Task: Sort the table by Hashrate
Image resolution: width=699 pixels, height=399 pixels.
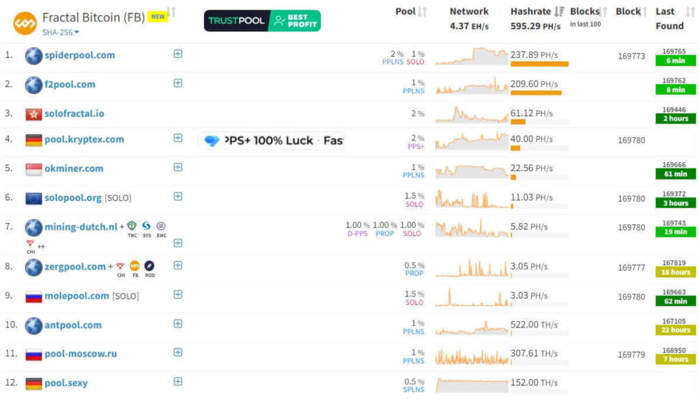Action: point(560,12)
